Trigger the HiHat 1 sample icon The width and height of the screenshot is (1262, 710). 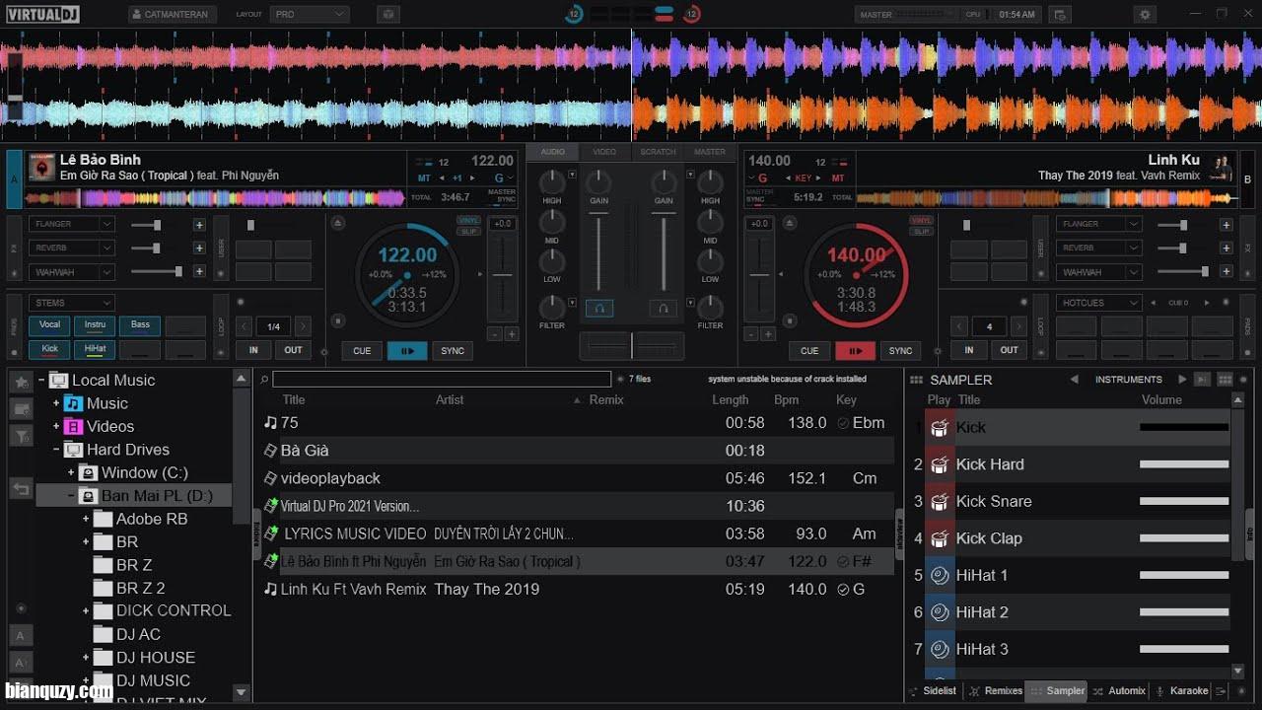[x=939, y=576]
